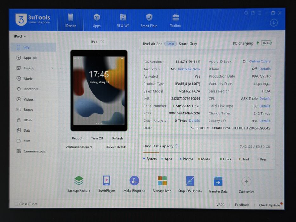Turn Off the device
This screenshot has height=222, width=296.
coord(97,138)
